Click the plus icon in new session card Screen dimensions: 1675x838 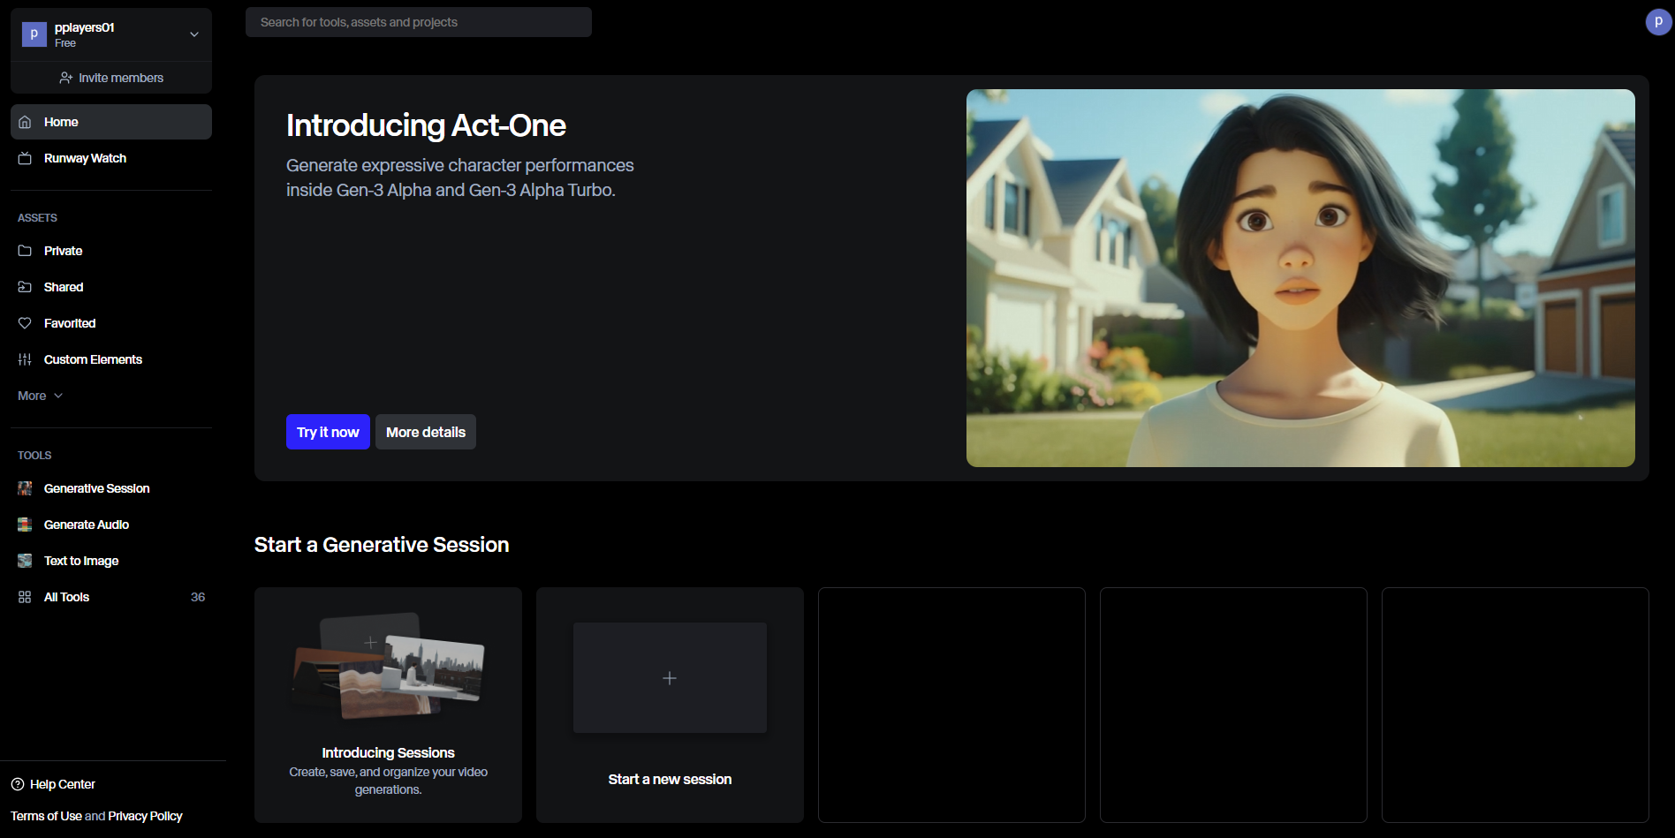[x=670, y=678]
